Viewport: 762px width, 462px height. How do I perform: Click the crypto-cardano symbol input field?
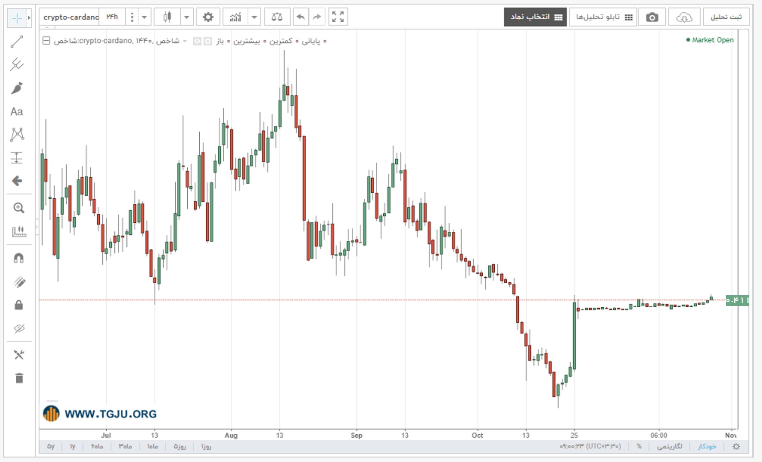(69, 17)
